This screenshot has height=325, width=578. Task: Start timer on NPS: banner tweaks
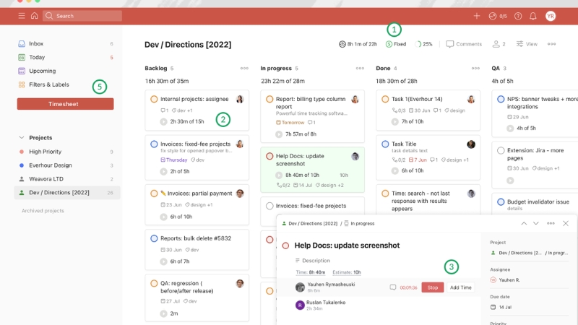click(x=510, y=129)
